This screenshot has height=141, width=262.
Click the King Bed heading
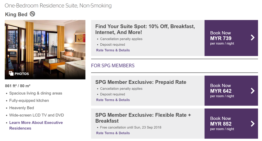pyautogui.click(x=16, y=14)
